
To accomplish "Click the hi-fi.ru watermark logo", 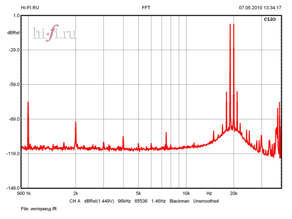I will (x=55, y=32).
